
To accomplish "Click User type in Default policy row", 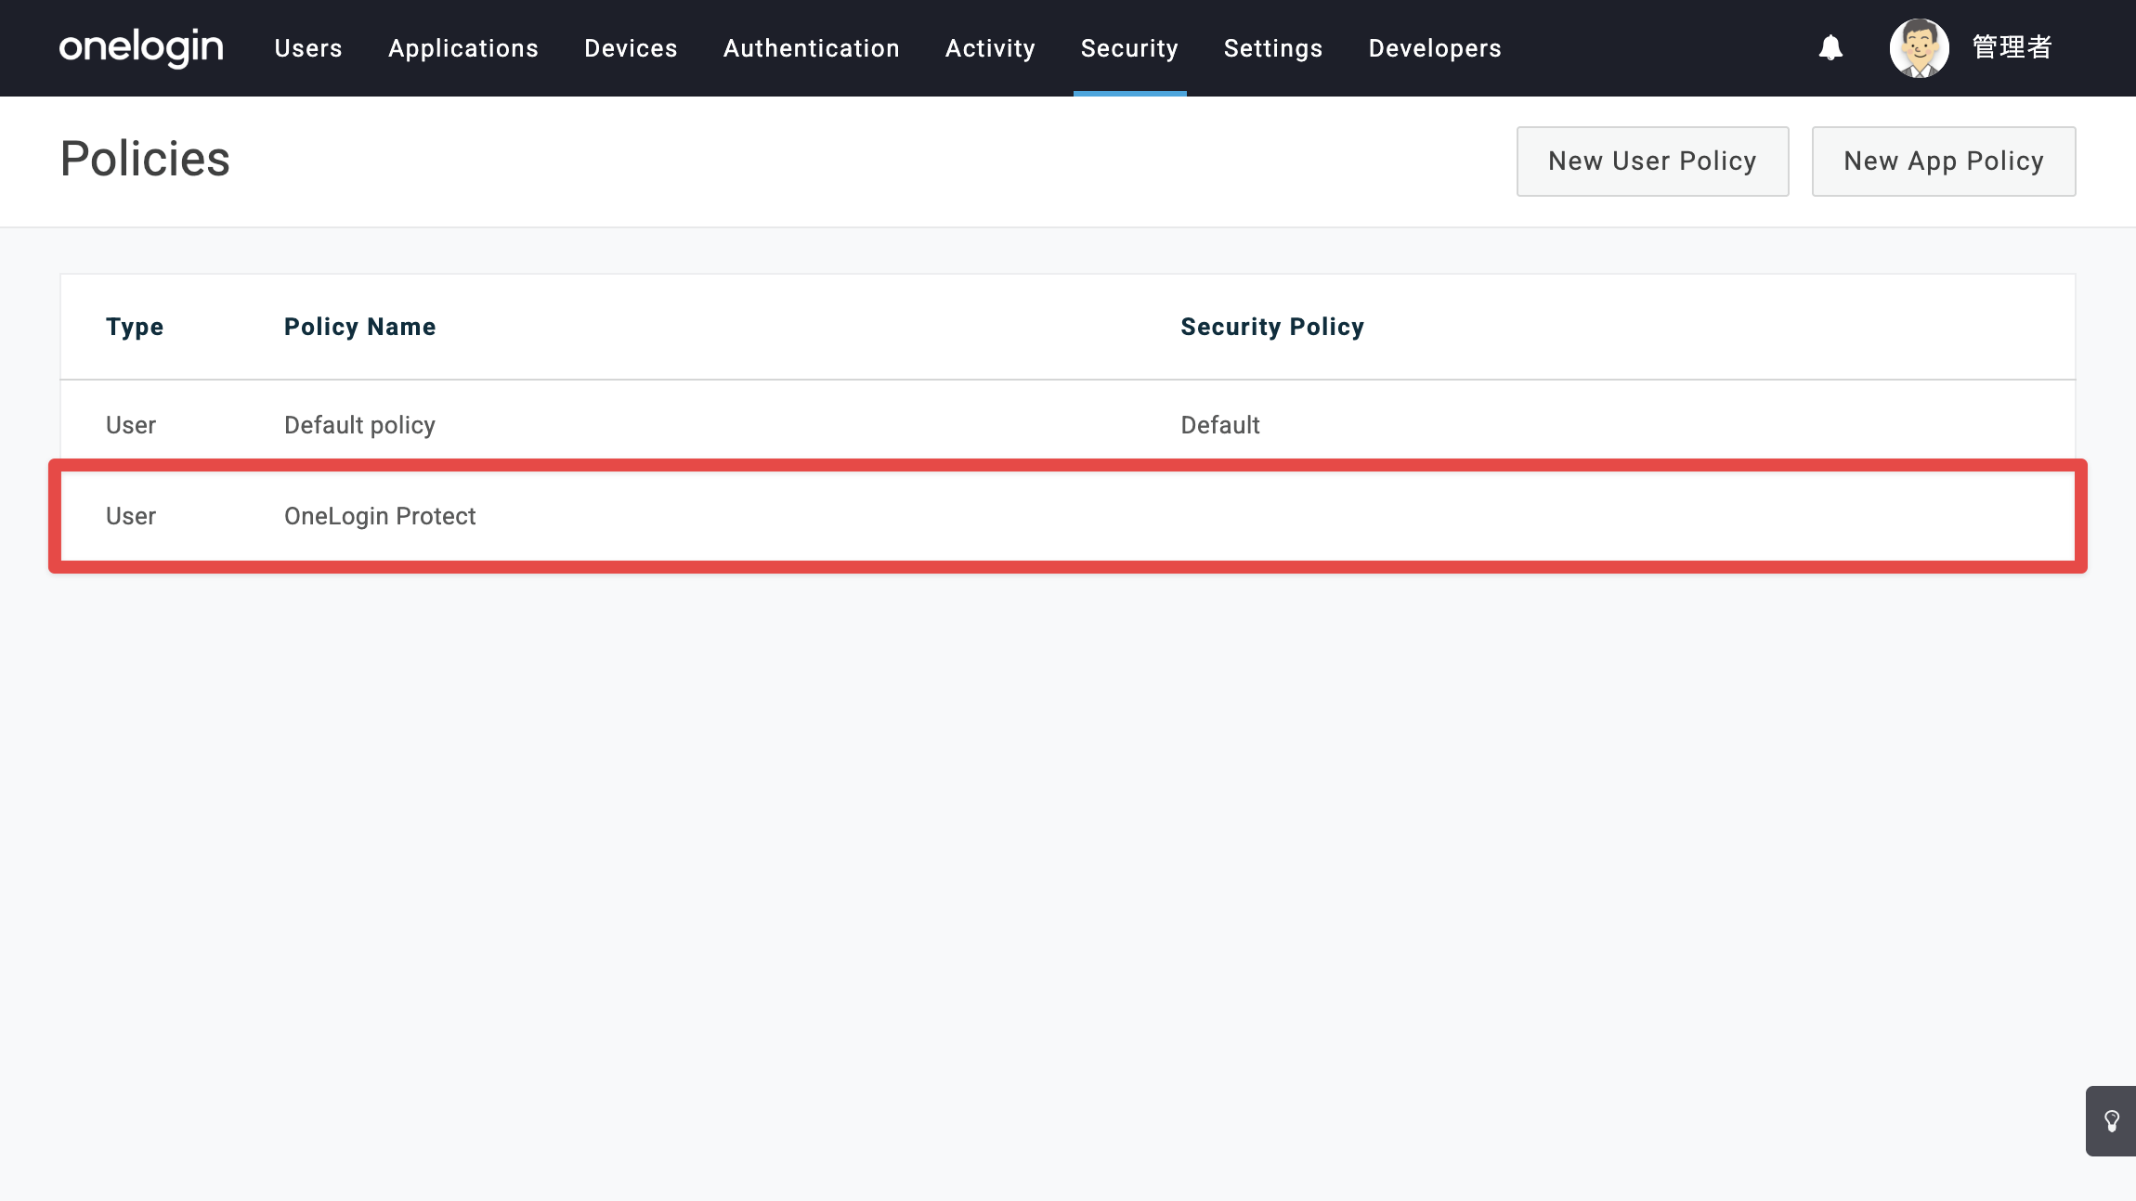I will click(x=131, y=425).
